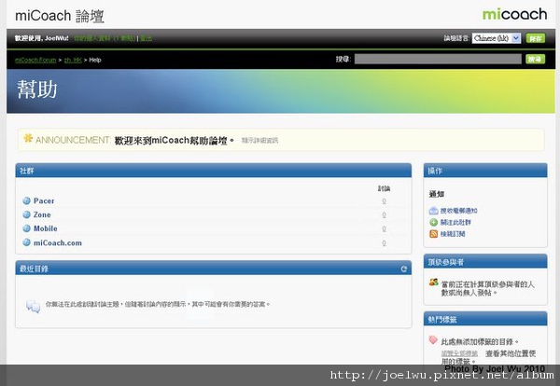Click the orange RSS feed icon
560x386 pixels.
tap(434, 234)
